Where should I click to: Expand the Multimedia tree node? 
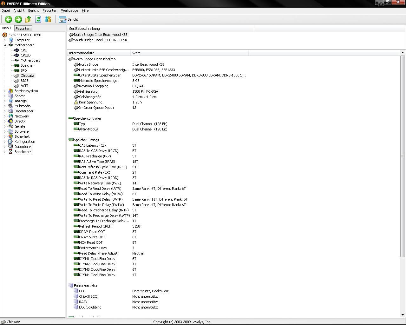[x=5, y=106]
